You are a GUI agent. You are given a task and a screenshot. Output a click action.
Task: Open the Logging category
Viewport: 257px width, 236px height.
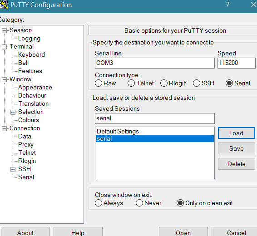[29, 39]
